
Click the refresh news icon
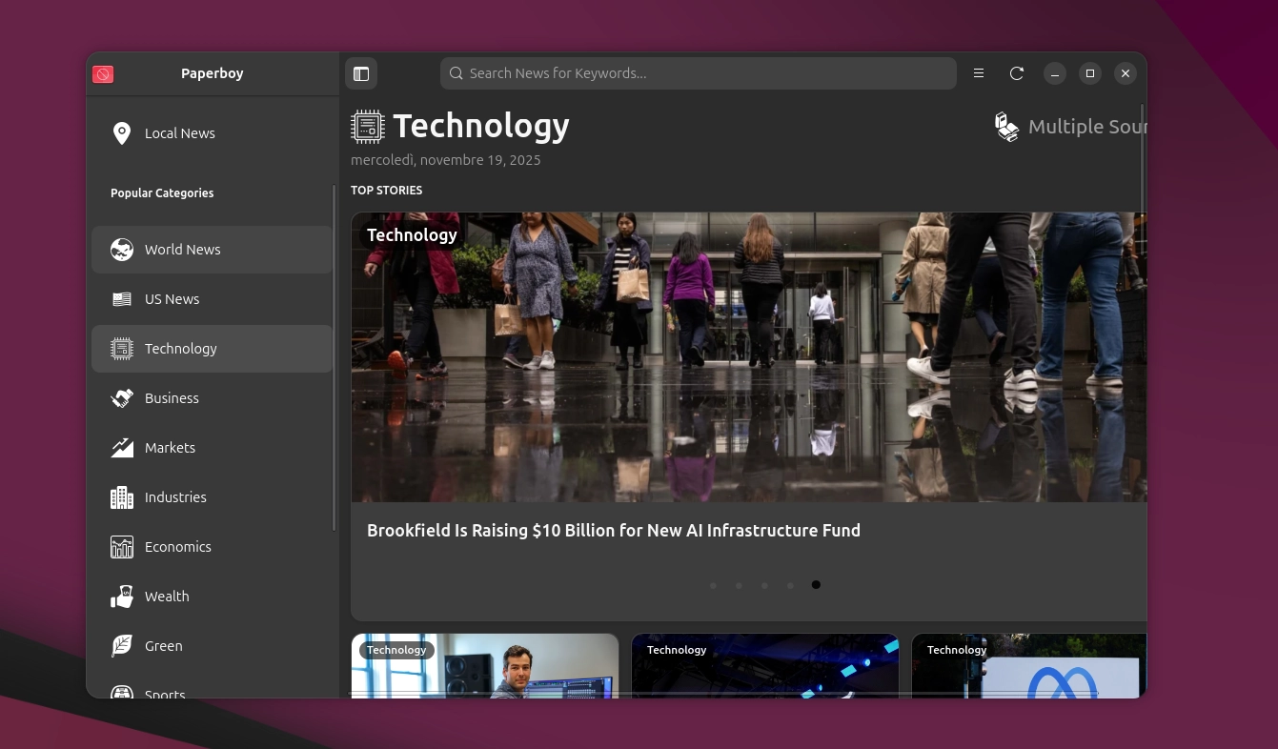point(1017,73)
